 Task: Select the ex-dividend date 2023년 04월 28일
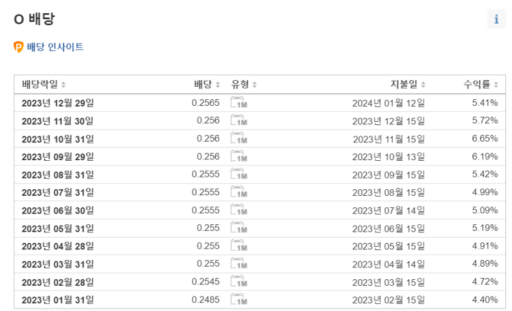58,246
